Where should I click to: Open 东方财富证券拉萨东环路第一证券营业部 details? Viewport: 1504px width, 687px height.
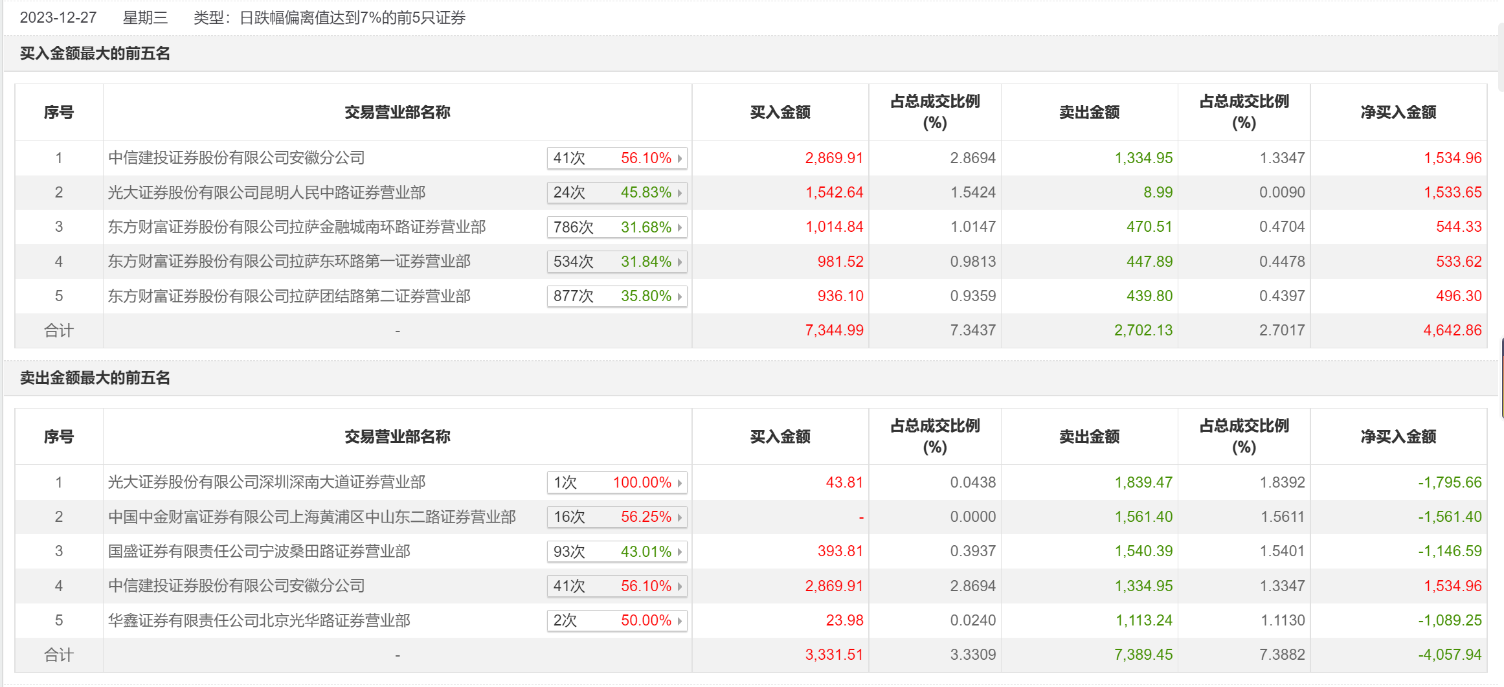pyautogui.click(x=289, y=262)
